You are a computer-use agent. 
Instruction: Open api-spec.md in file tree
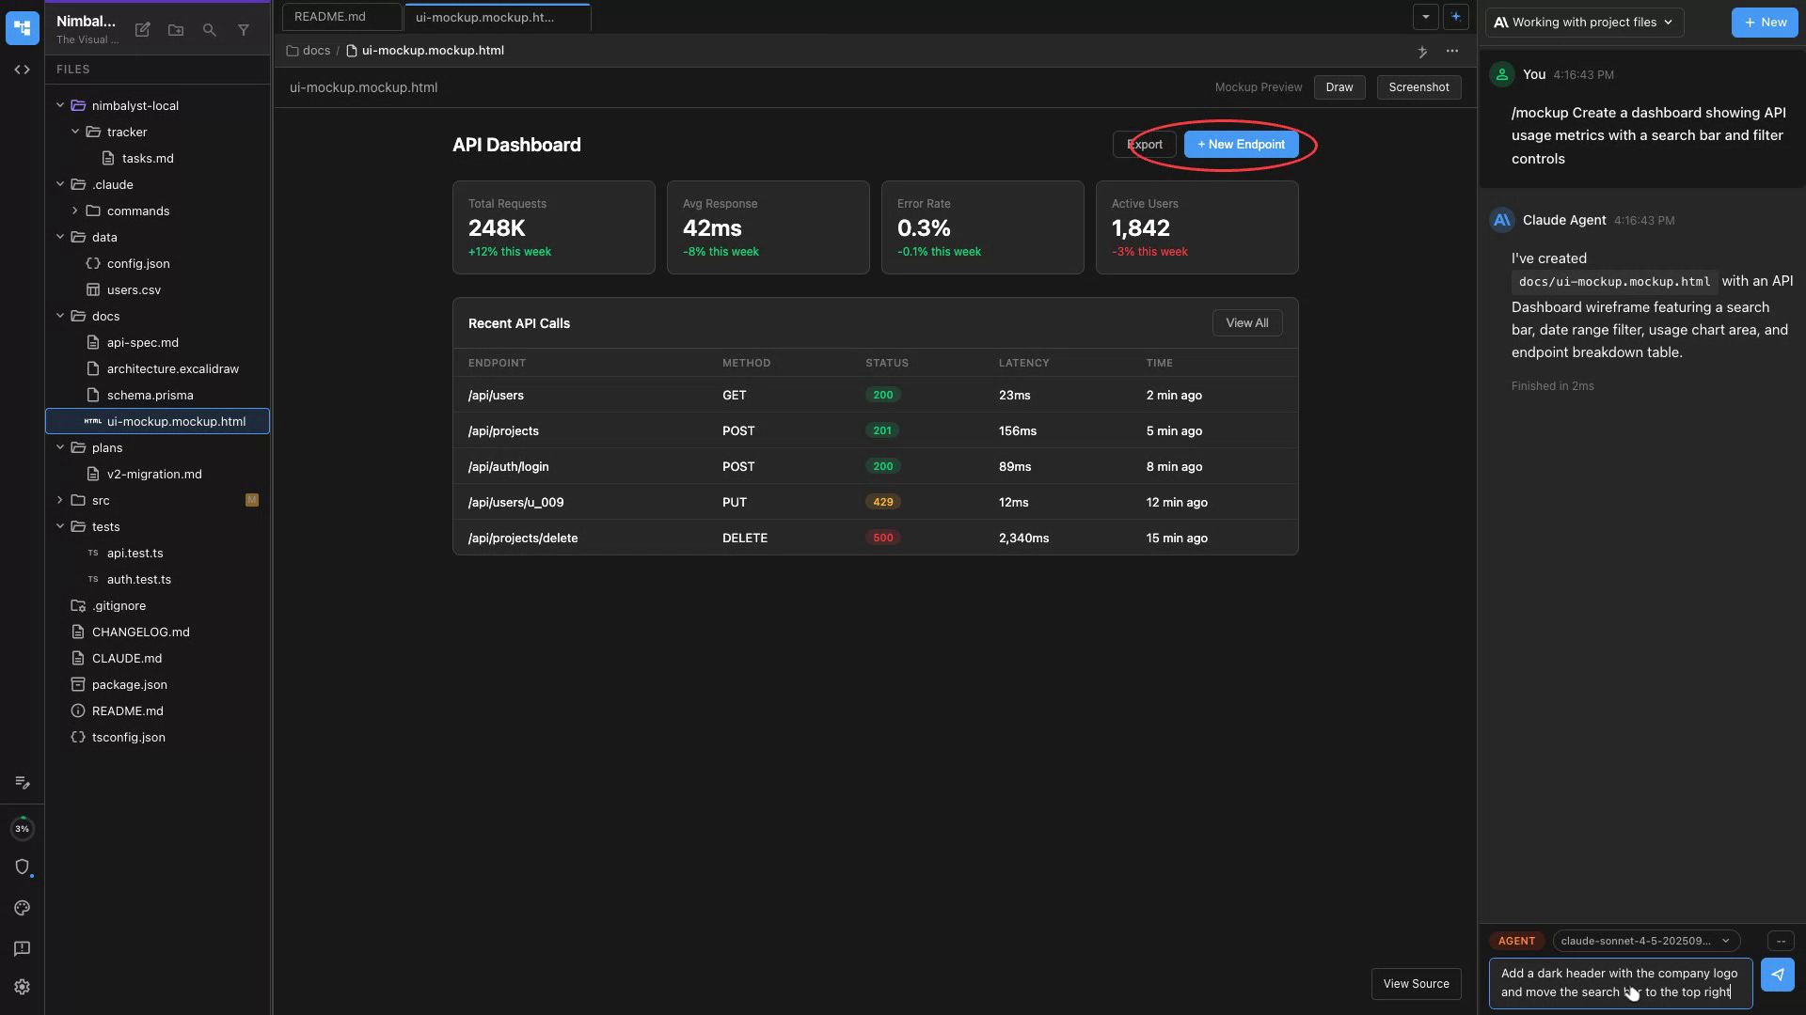[142, 342]
